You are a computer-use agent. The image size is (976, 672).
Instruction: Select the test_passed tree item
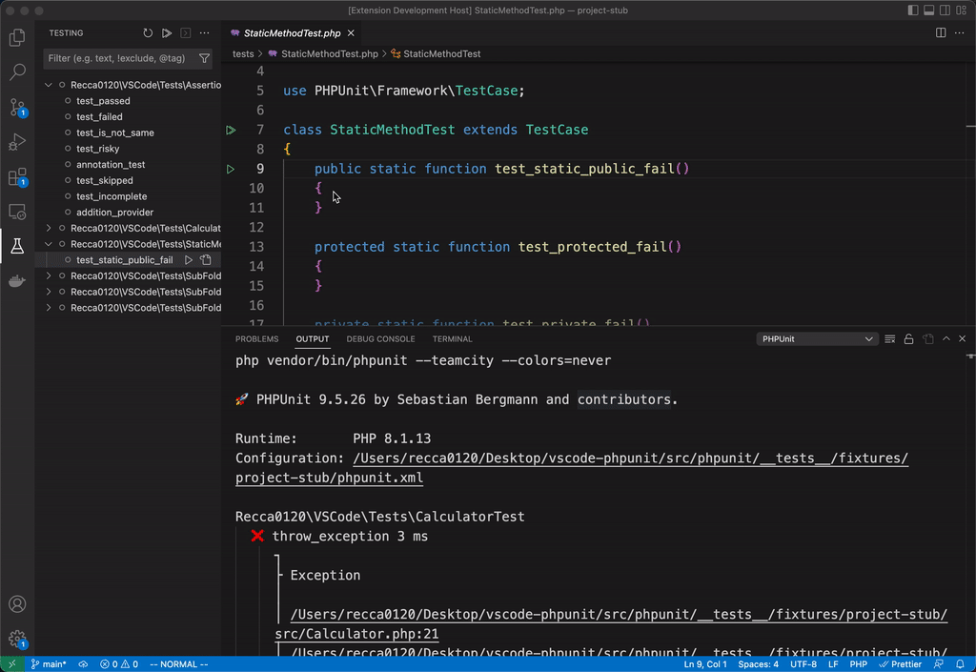point(103,101)
